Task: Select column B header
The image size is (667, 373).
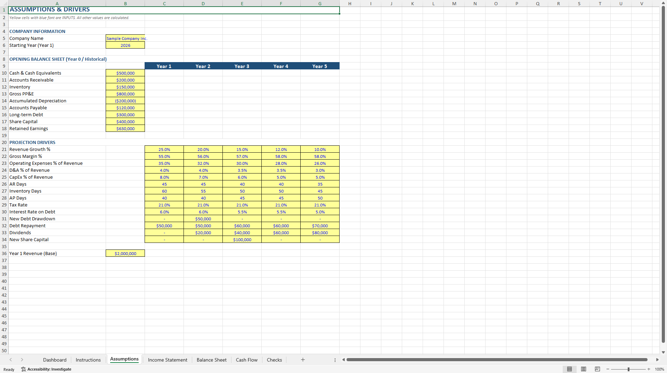Action: click(125, 3)
